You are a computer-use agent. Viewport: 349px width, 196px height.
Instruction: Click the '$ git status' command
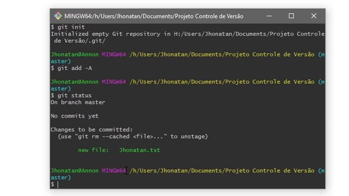71,96
